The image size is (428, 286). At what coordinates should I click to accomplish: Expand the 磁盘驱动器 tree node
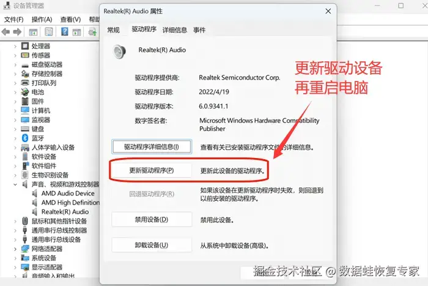tap(15, 65)
